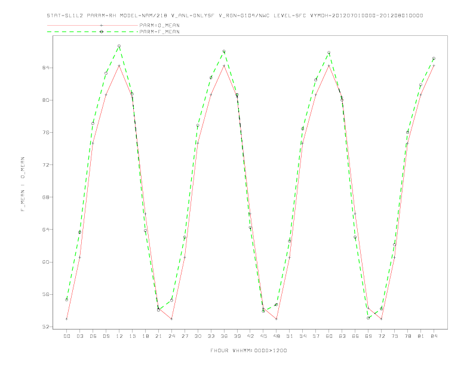The image size is (473, 366).
Task: Click the PARM=F_MEAN legend label
Action: pyautogui.click(x=159, y=32)
